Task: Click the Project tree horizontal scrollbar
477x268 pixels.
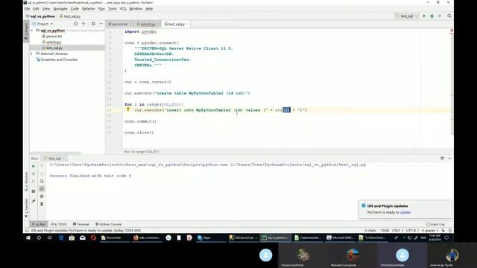Action: (56, 153)
